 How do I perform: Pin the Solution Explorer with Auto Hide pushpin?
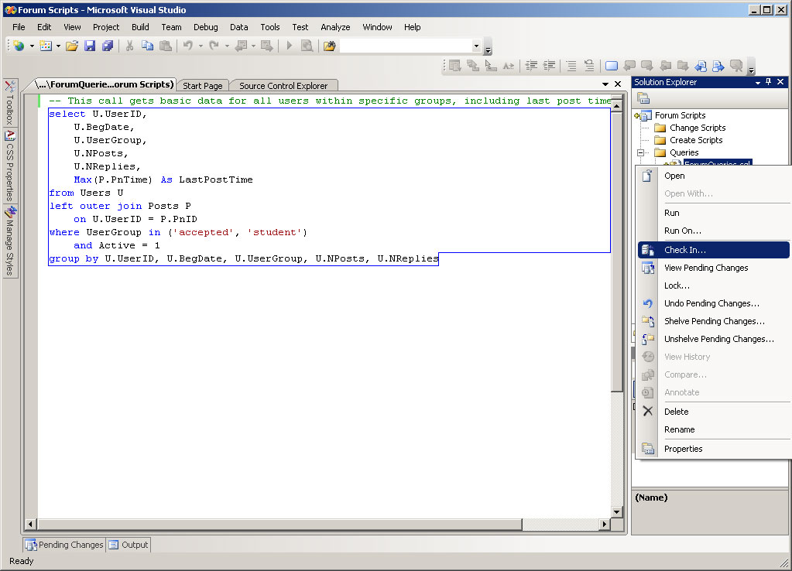pos(769,82)
